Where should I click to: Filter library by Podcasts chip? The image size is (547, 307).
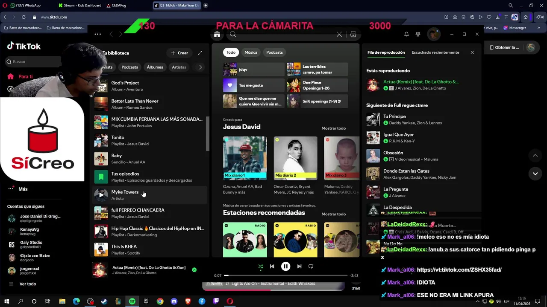tap(129, 67)
